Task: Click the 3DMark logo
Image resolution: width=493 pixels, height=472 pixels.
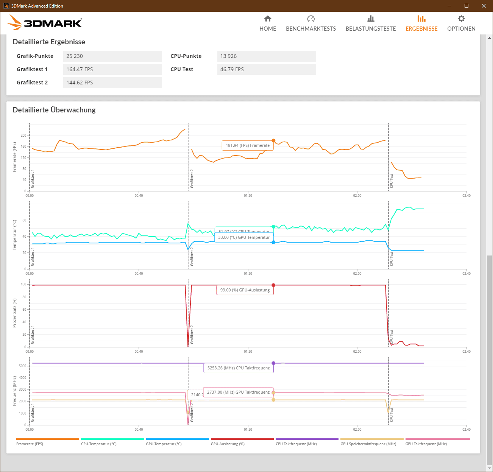Action: tap(45, 22)
